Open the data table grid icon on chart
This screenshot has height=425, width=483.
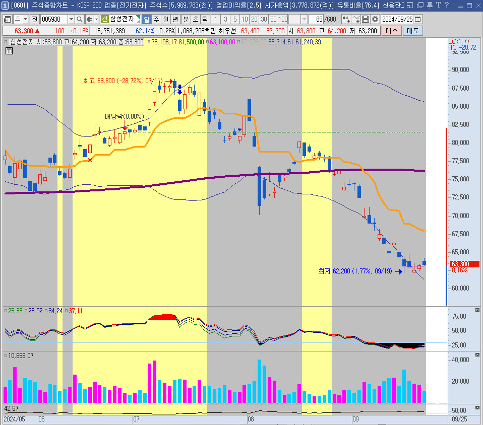pyautogui.click(x=9, y=51)
